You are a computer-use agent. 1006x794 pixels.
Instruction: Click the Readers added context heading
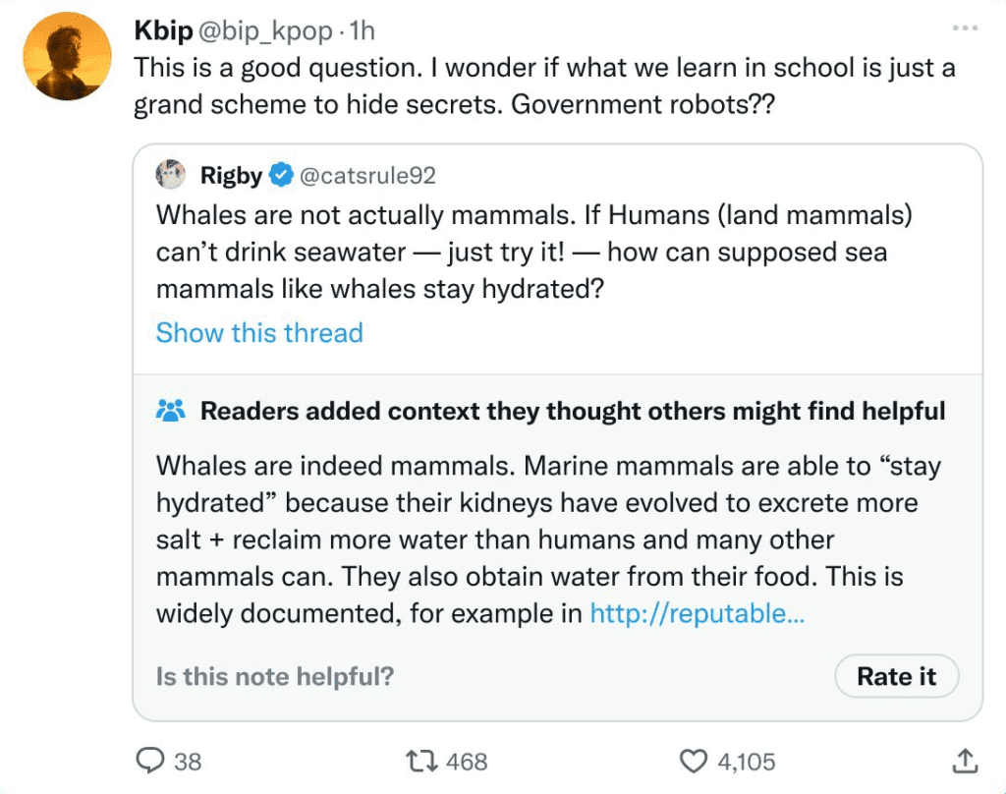click(x=573, y=411)
